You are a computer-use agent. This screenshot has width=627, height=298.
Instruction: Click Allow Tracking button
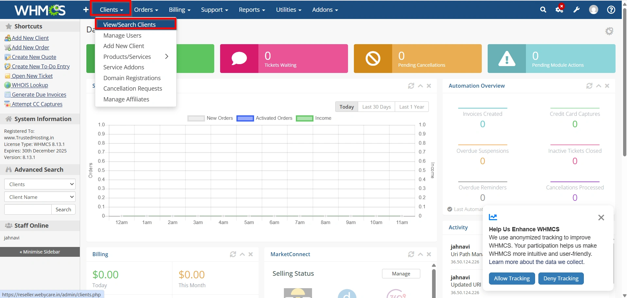tap(512, 278)
